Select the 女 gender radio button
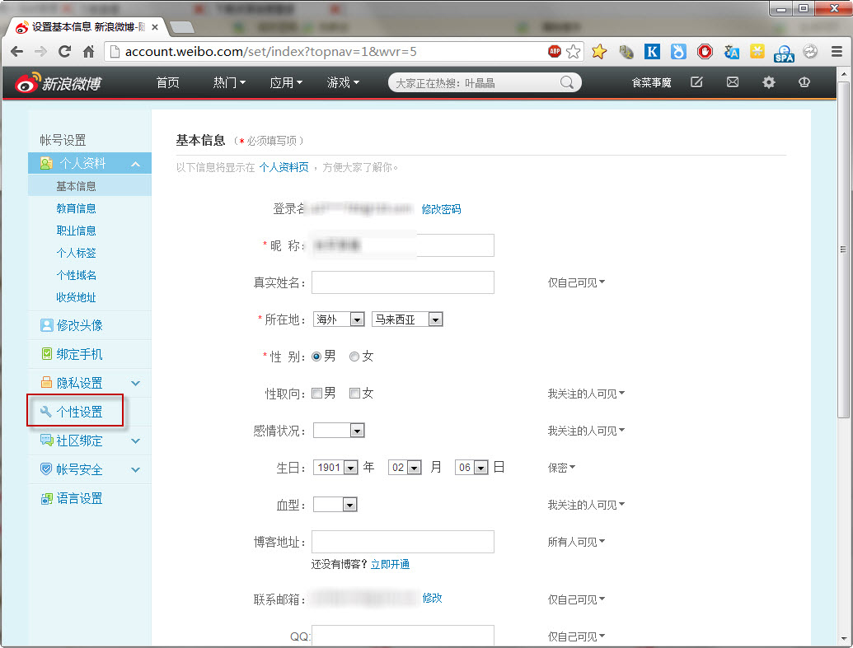This screenshot has height=648, width=853. tap(354, 356)
